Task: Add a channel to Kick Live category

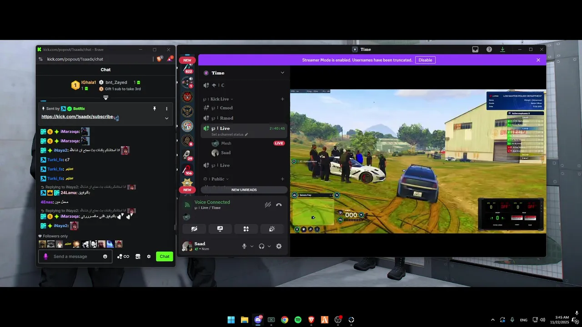Action: click(282, 99)
